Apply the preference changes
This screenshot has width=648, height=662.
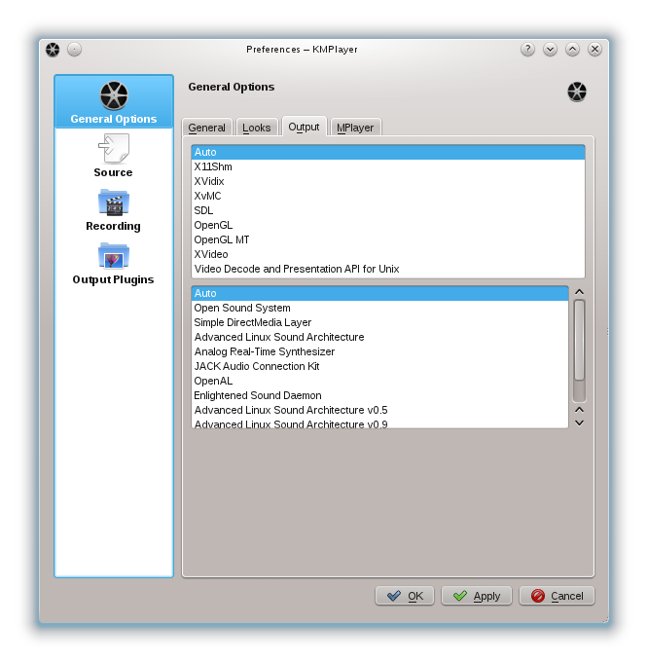tap(477, 596)
